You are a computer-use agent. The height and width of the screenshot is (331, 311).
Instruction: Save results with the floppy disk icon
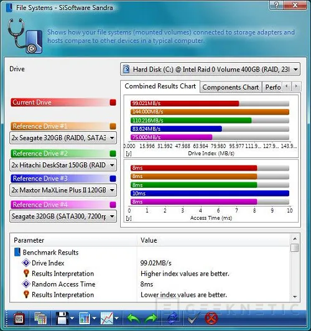[x=62, y=318]
